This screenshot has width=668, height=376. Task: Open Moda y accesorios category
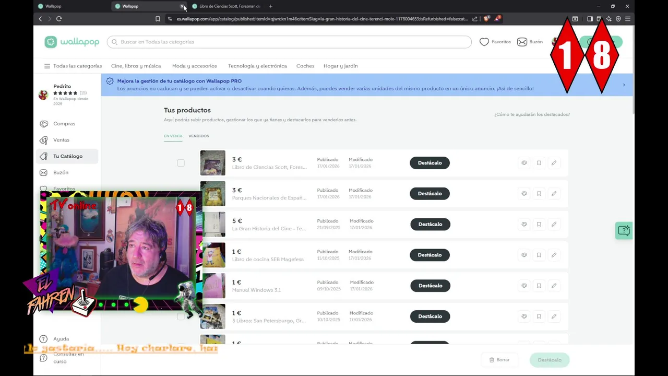[194, 66]
